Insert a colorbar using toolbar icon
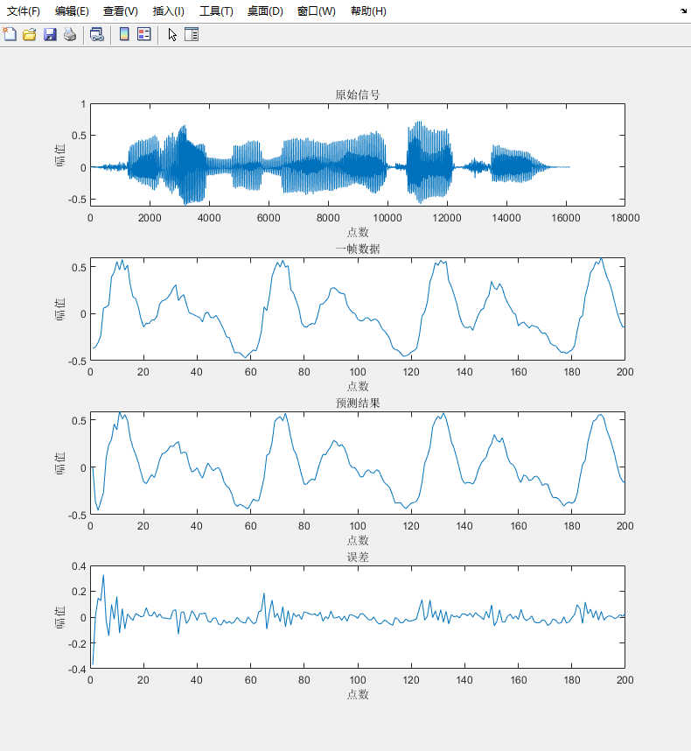 point(124,34)
